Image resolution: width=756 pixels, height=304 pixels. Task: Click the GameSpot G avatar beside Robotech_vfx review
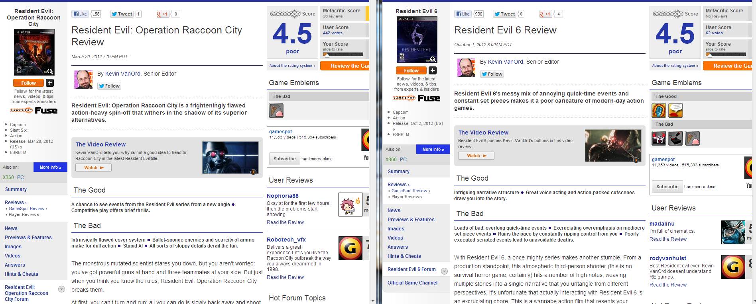coord(350,248)
